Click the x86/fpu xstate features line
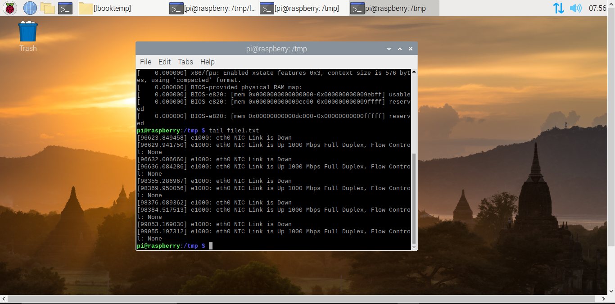The width and height of the screenshot is (615, 304). pos(274,77)
